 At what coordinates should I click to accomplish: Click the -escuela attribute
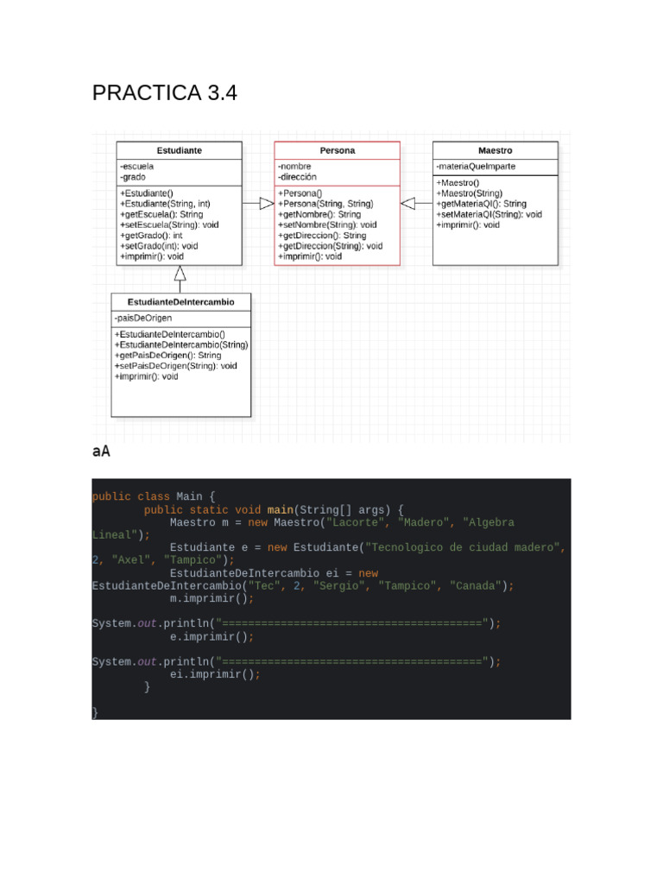[x=136, y=167]
